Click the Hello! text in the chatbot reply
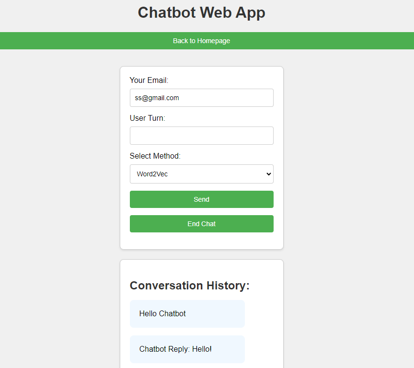 tap(202, 349)
